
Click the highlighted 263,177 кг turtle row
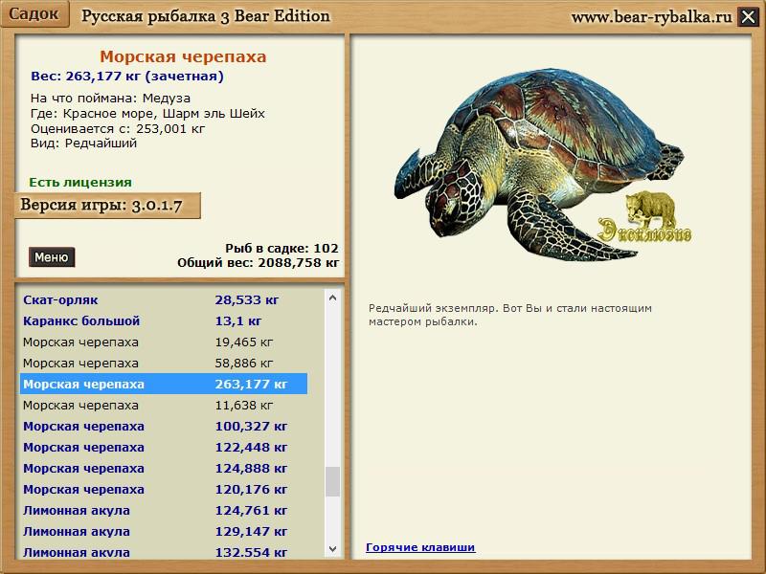(163, 385)
